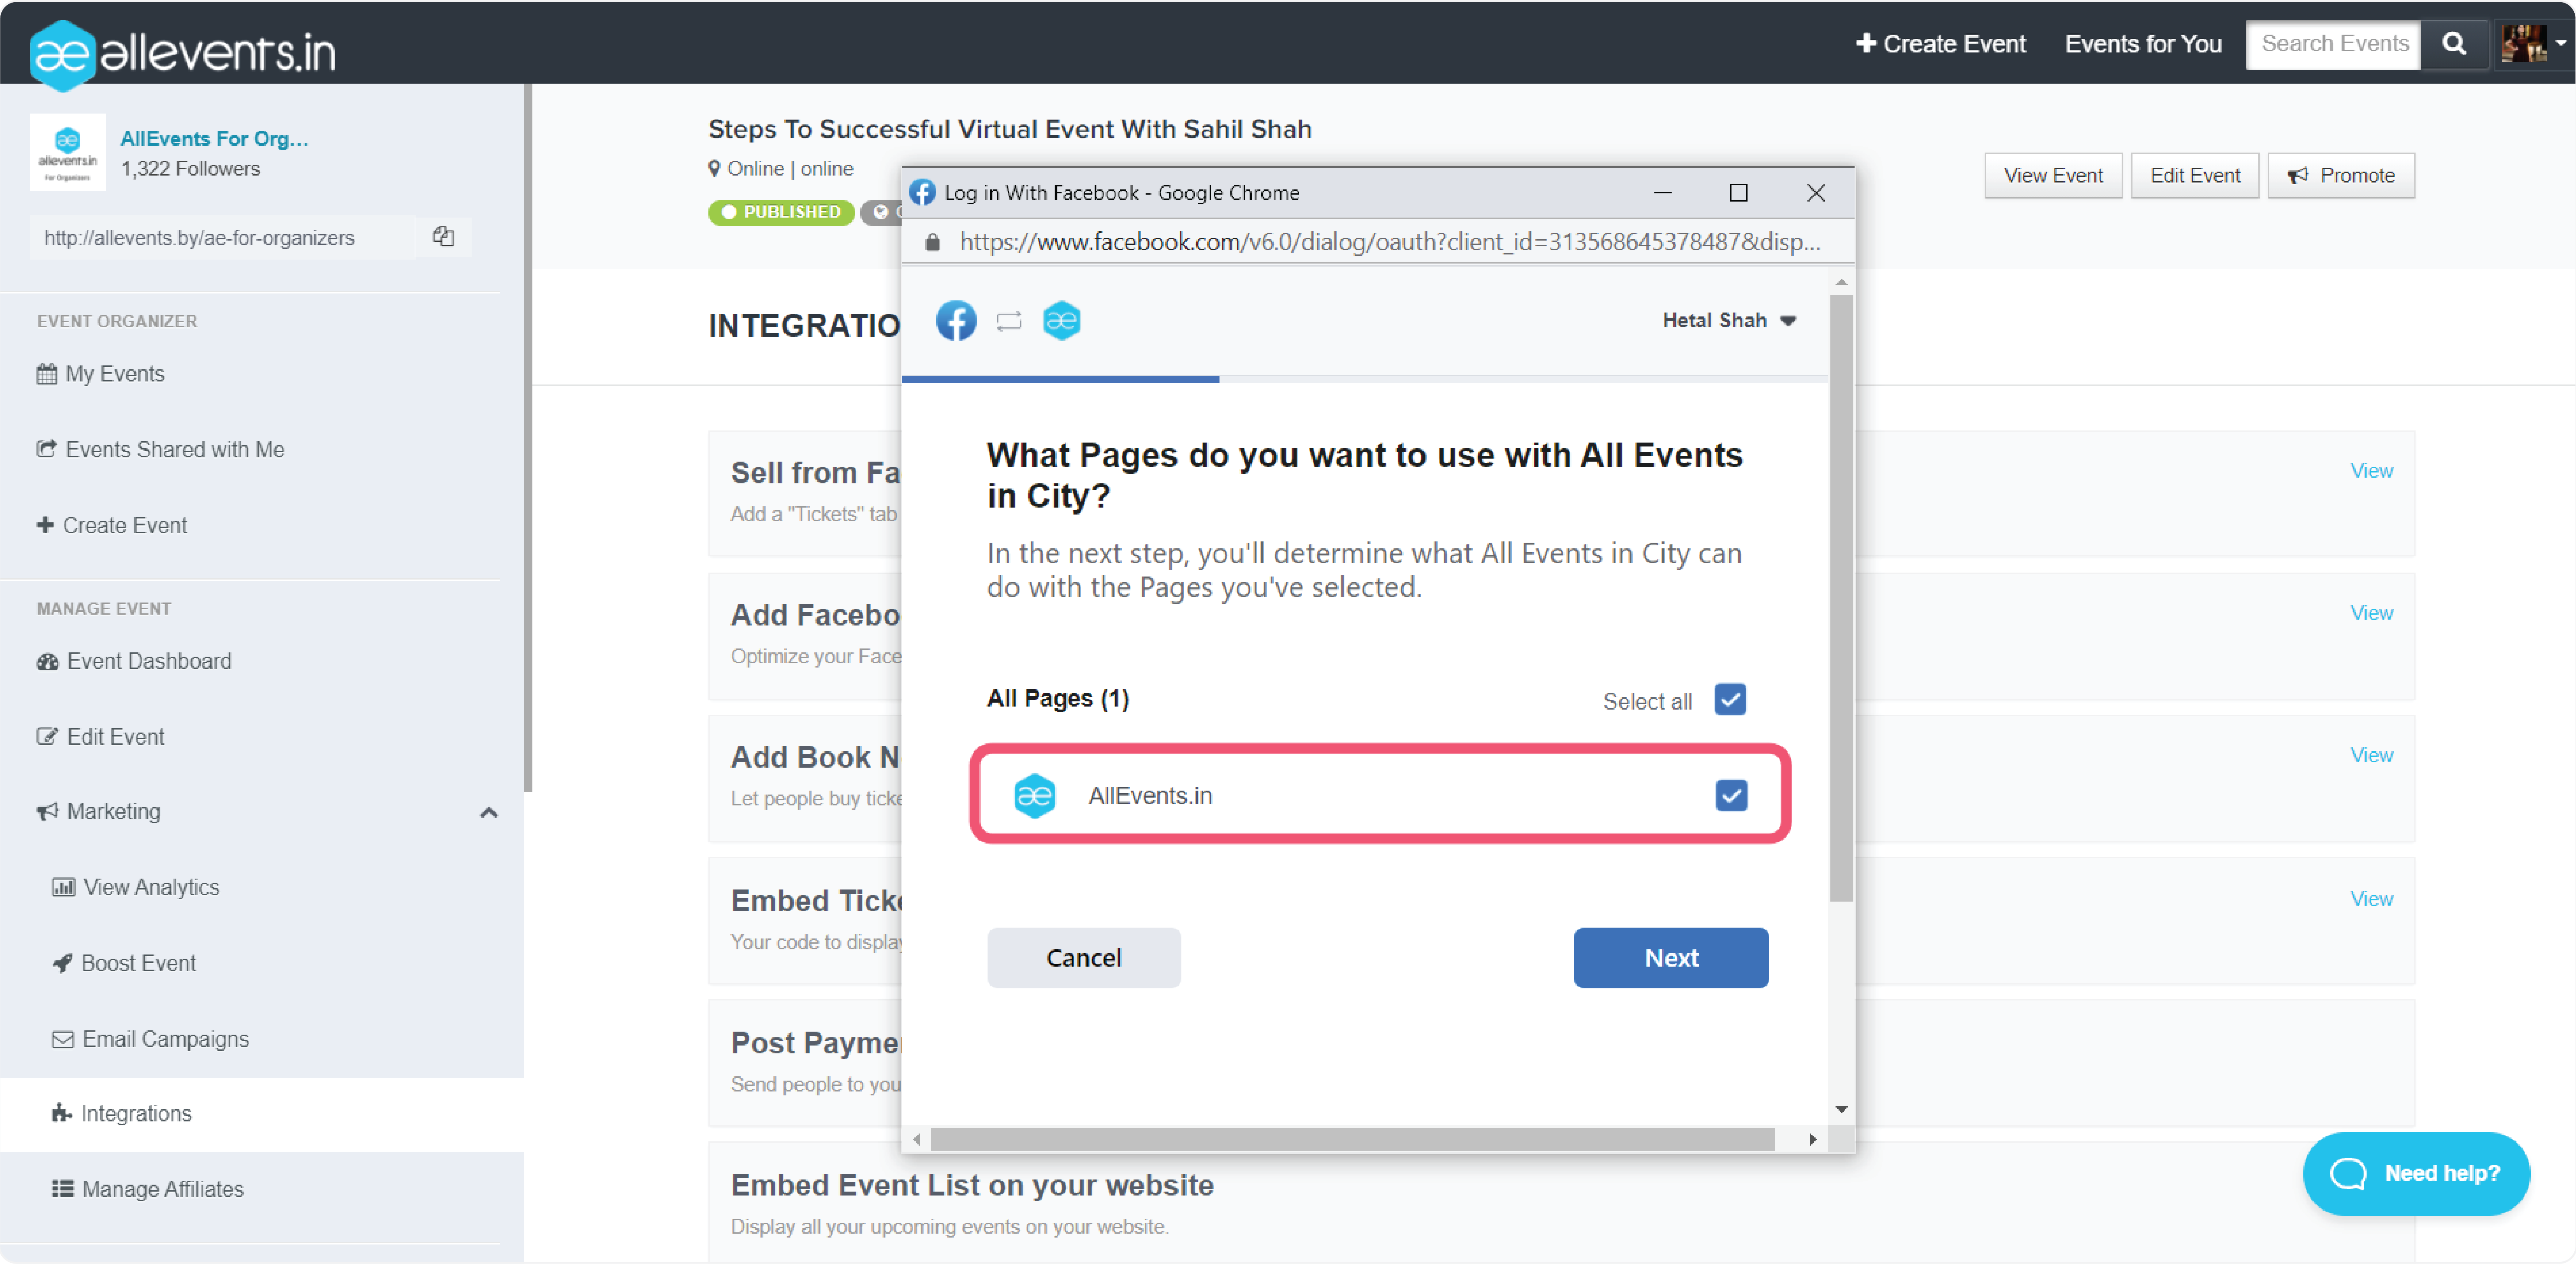
Task: Click the popup scroll-right arrow
Action: pyautogui.click(x=1812, y=1139)
